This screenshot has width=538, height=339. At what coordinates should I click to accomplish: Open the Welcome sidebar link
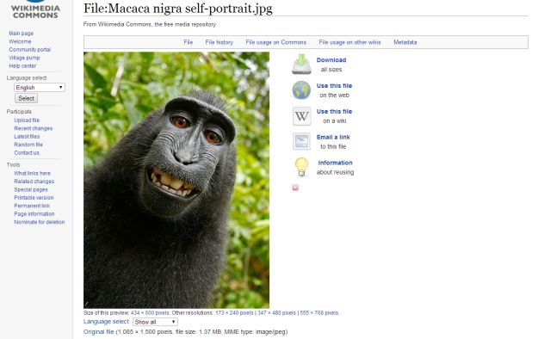click(x=20, y=41)
